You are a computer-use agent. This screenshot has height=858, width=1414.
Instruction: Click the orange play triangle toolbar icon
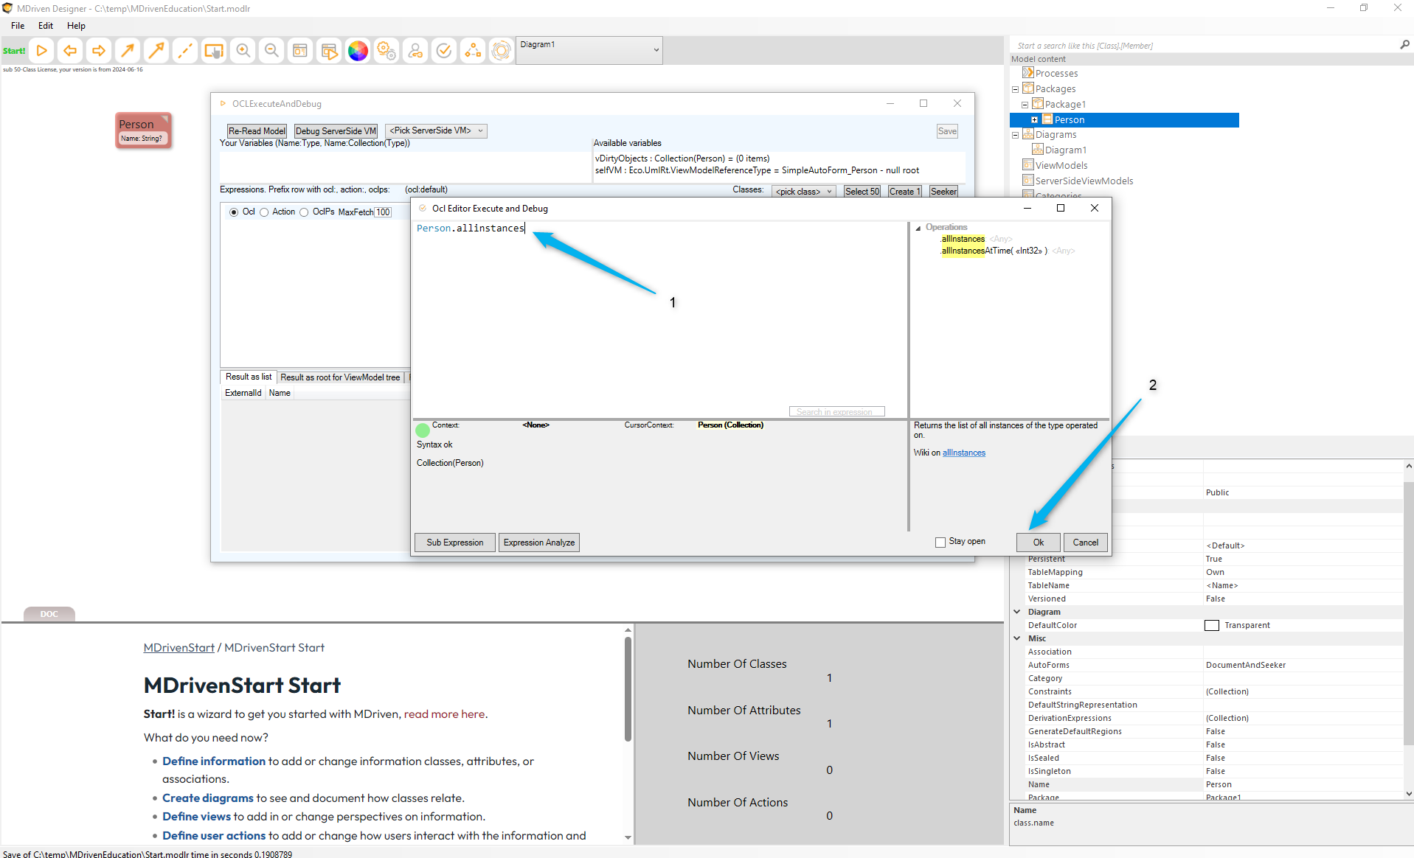[x=42, y=51]
